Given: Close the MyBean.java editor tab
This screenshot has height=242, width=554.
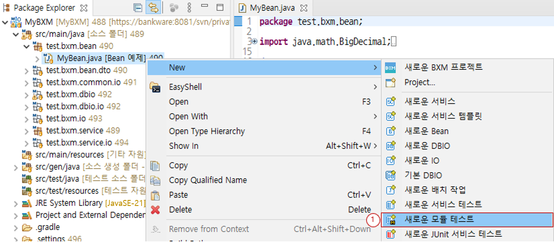Looking at the screenshot, I should [x=304, y=8].
